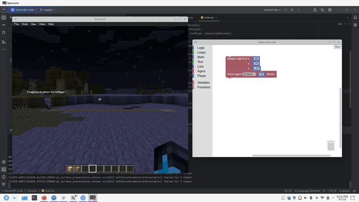This screenshot has width=359, height=202.
Task: Click vertical scrollbar in Minecraft Code workspace
Action: pyautogui.click(x=340, y=117)
